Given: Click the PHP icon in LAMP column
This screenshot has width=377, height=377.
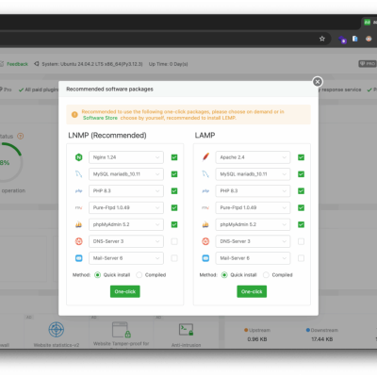Looking at the screenshot, I should [205, 191].
